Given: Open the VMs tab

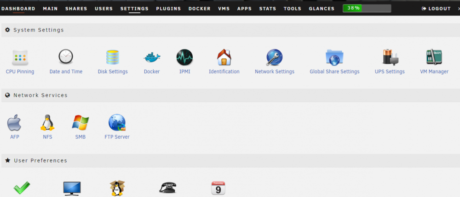Looking at the screenshot, I should pyautogui.click(x=224, y=9).
